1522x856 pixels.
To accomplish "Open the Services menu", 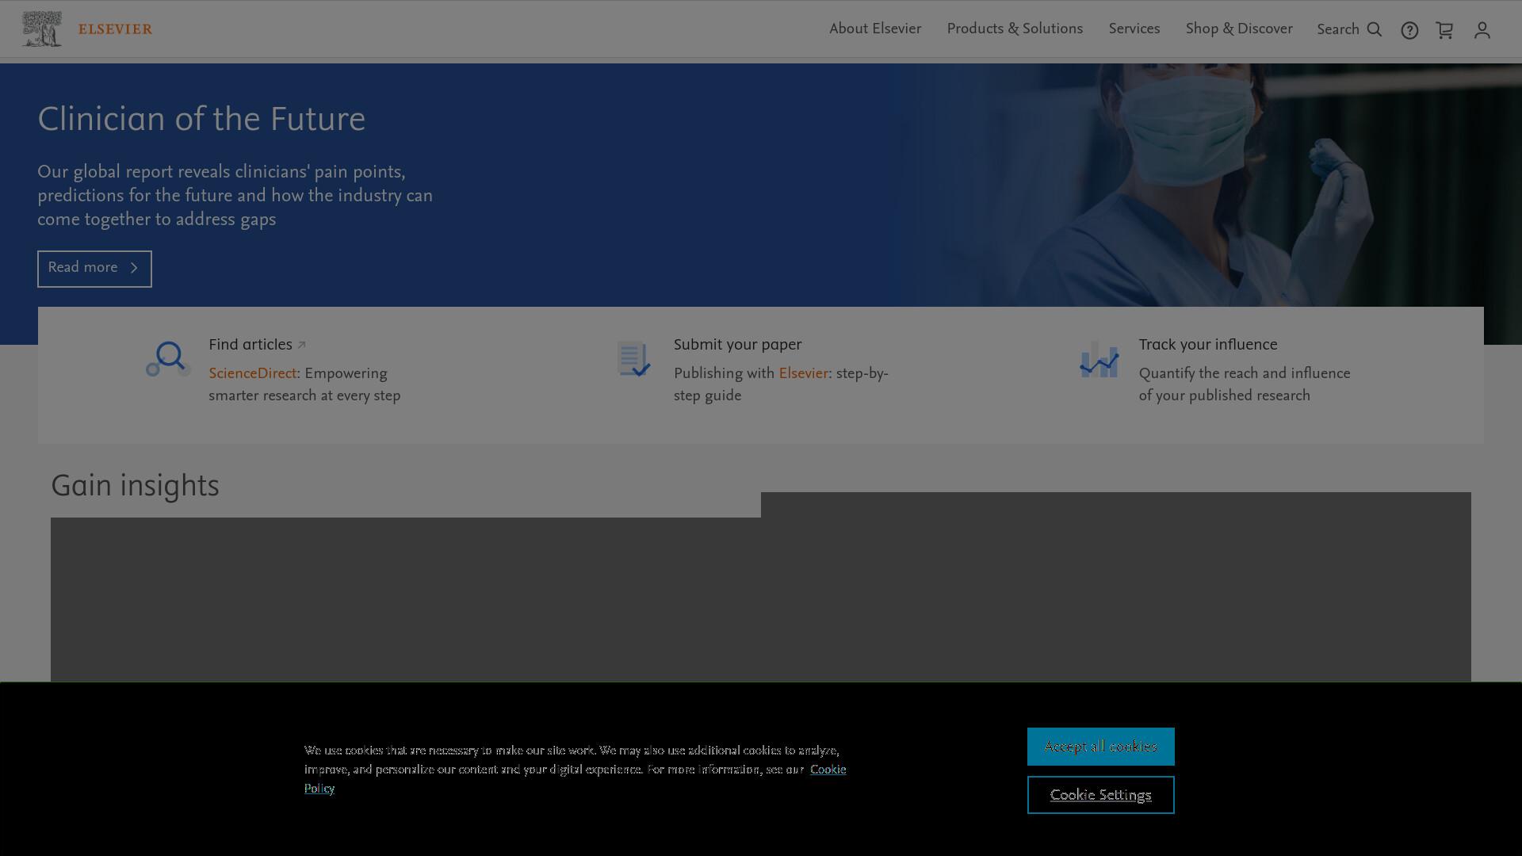I will 1134,29.
